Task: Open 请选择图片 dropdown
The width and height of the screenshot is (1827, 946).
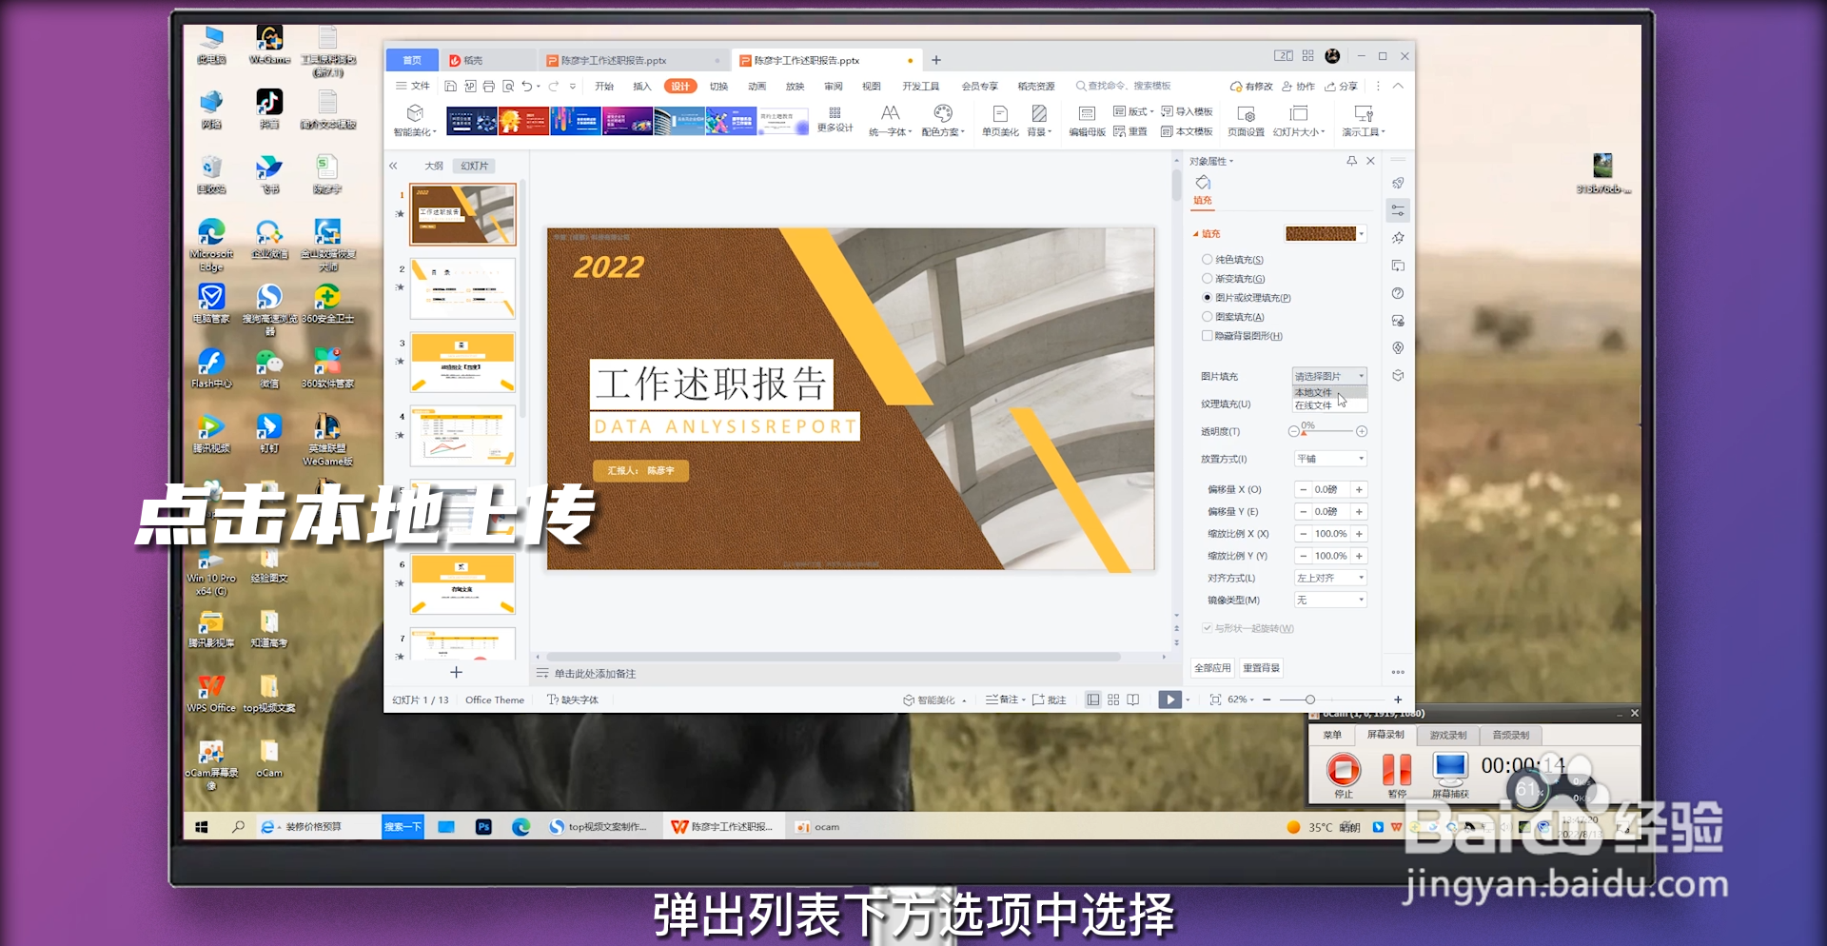Action: [x=1329, y=376]
